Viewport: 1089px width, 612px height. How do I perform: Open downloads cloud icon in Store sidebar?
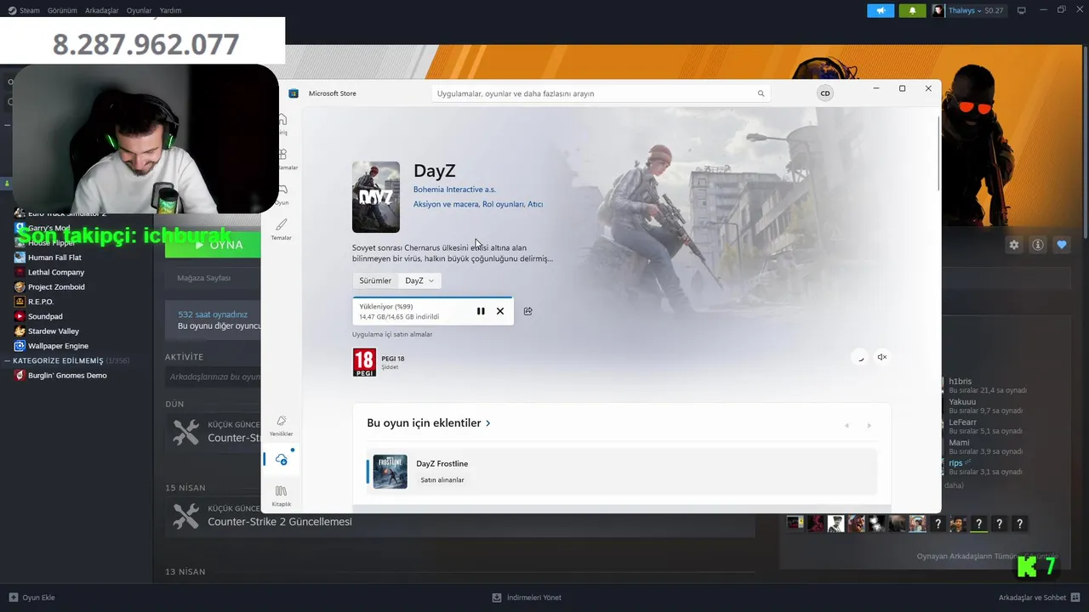point(282,459)
